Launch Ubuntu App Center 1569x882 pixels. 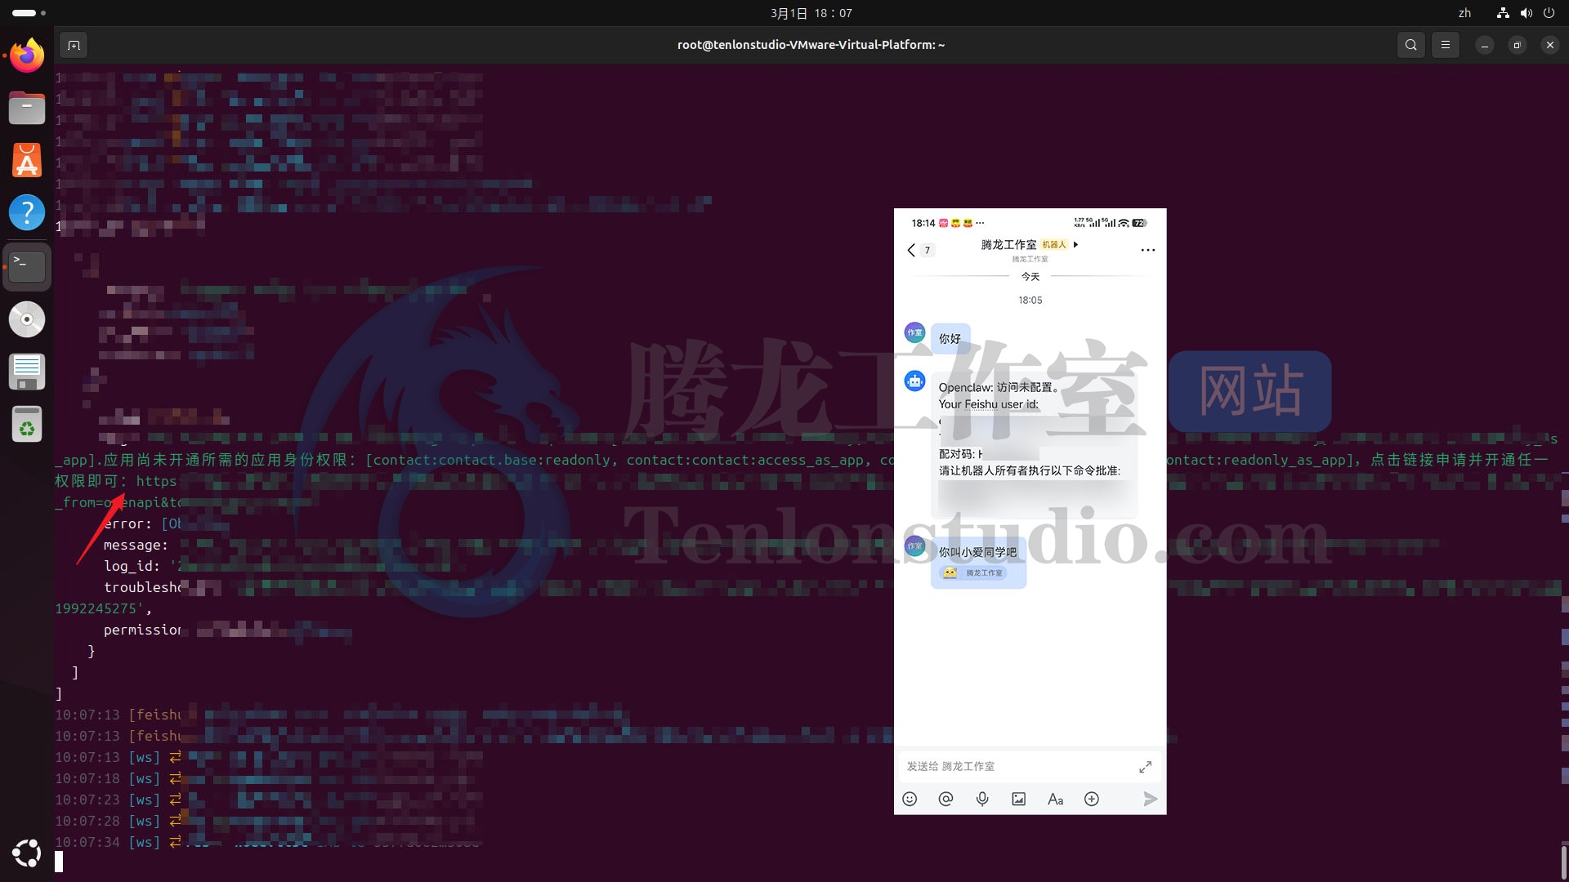[x=27, y=160]
